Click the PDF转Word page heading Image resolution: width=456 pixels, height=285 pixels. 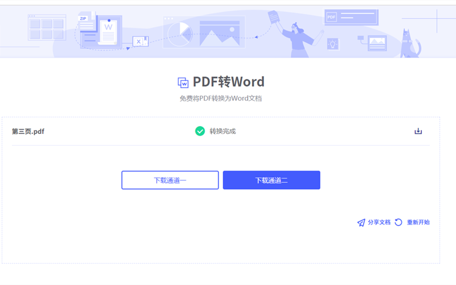pyautogui.click(x=229, y=82)
